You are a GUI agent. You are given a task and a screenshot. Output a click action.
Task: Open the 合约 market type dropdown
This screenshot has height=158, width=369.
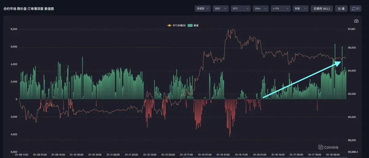(220, 9)
